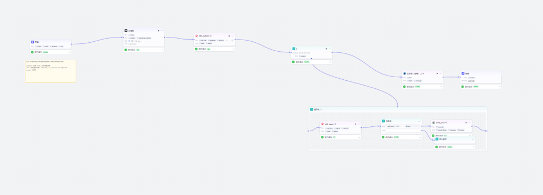Open the condition operator dropdown in the selector node
This screenshot has height=195, width=543.
pos(403,126)
